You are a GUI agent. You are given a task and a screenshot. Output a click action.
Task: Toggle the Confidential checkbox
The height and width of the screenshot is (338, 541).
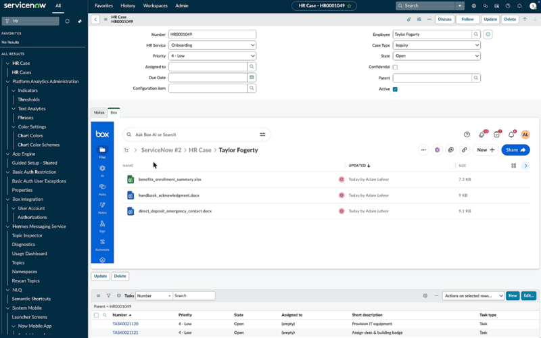[x=395, y=67]
